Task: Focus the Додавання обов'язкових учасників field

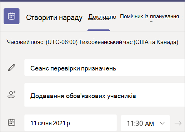Action: [x=105, y=95]
